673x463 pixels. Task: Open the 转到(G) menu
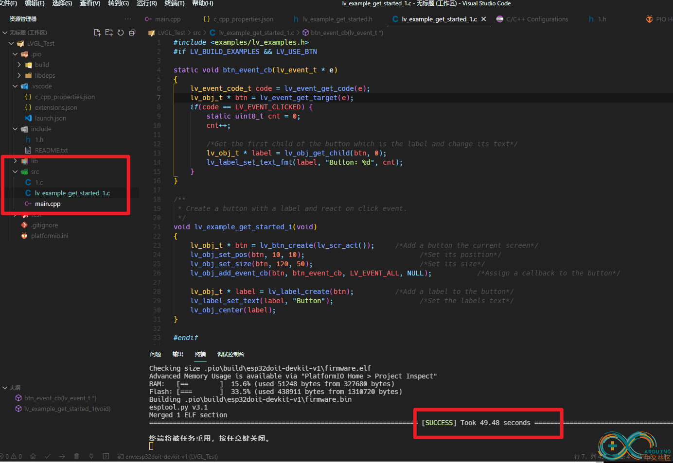(118, 3)
